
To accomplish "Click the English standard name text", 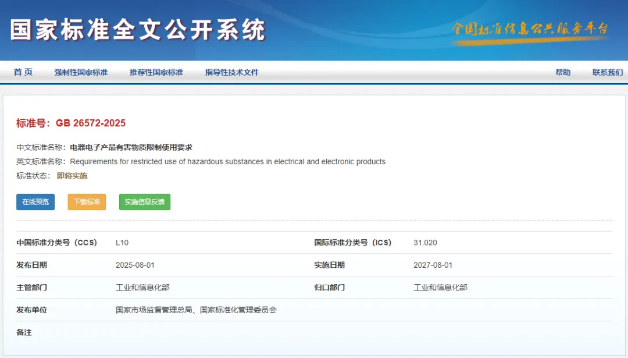I will pos(227,162).
